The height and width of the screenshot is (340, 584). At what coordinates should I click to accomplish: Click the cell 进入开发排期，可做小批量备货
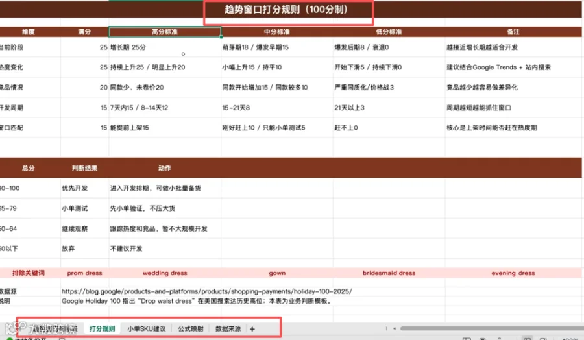[165, 188]
